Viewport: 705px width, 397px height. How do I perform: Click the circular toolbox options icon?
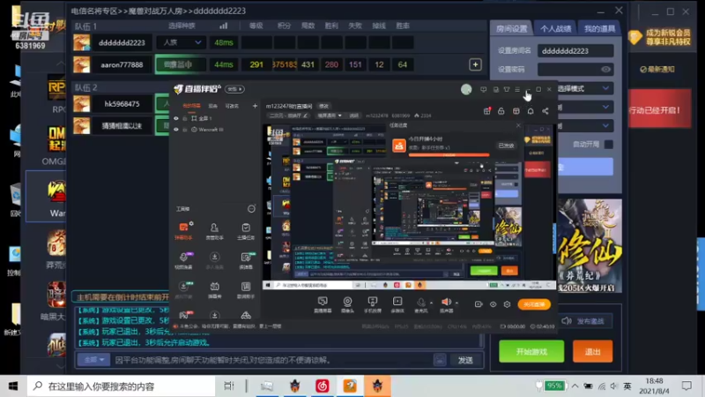pyautogui.click(x=251, y=209)
